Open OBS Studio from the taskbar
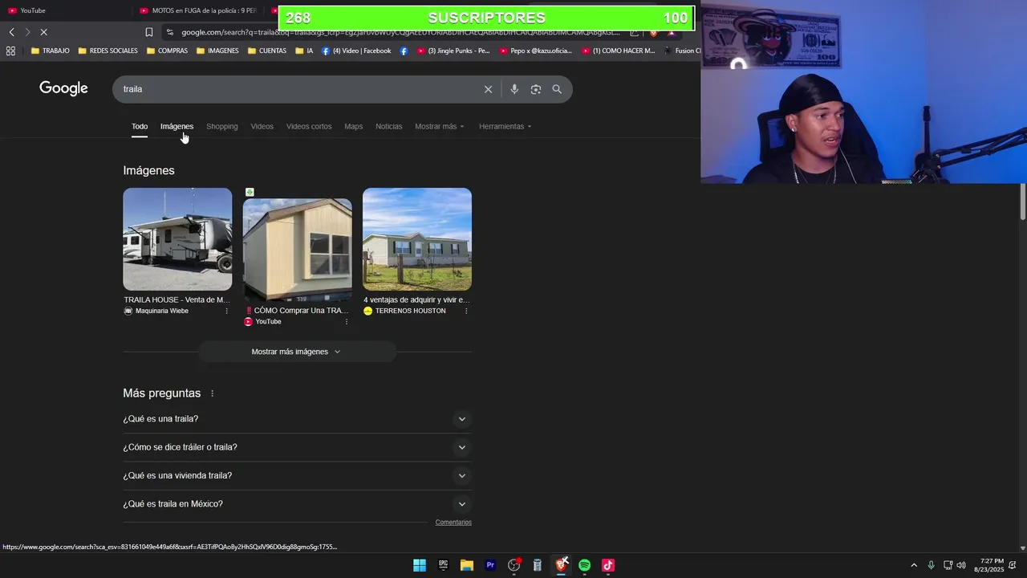 (x=514, y=565)
